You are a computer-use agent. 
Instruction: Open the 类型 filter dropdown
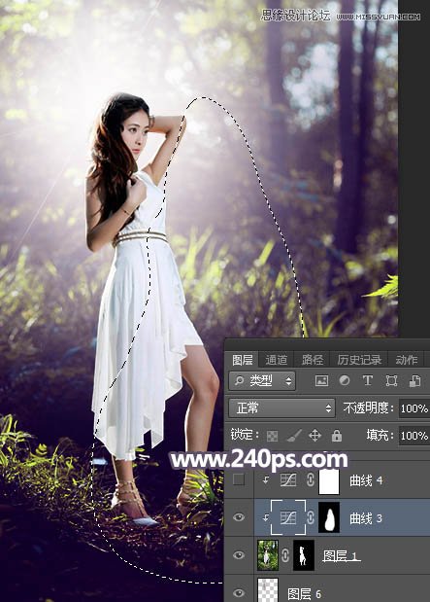coord(262,381)
